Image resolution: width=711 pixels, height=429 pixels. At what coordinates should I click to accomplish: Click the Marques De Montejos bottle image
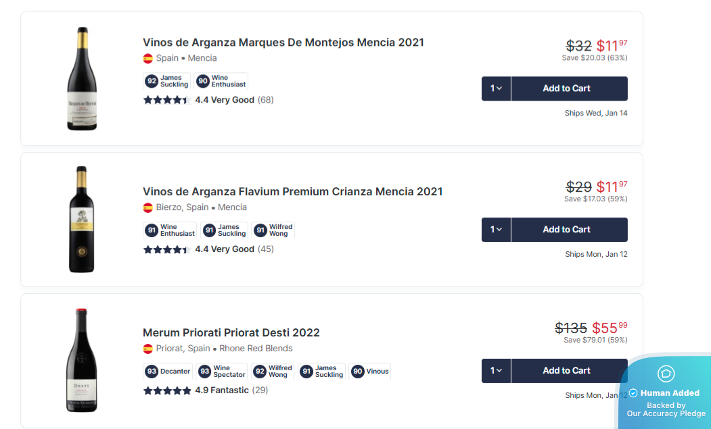[82, 78]
